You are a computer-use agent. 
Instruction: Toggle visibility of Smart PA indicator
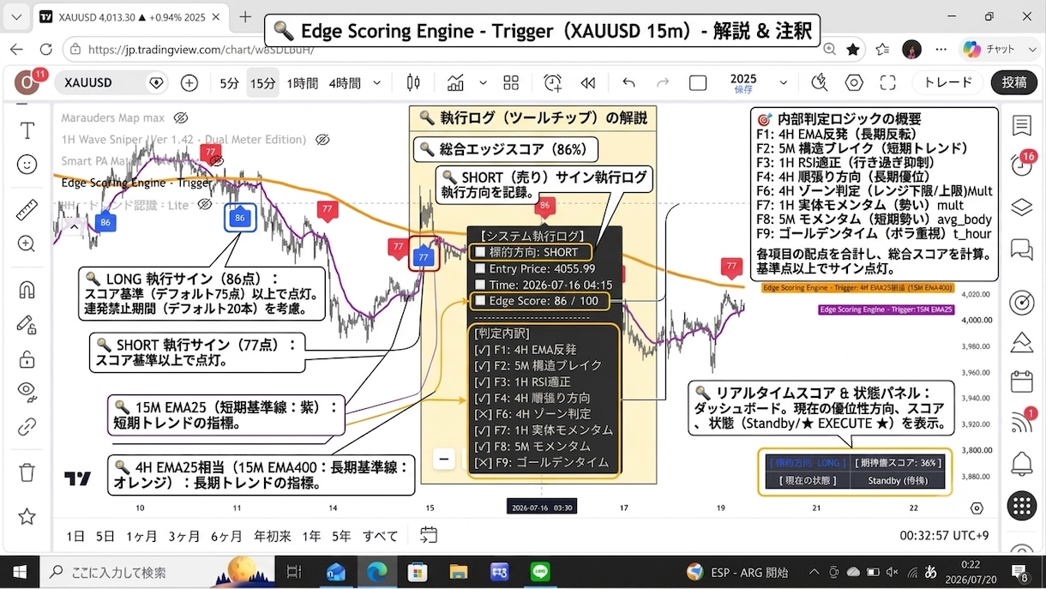coord(216,160)
